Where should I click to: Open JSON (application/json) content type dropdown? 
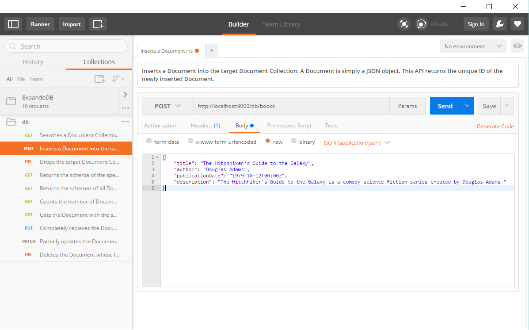[357, 142]
